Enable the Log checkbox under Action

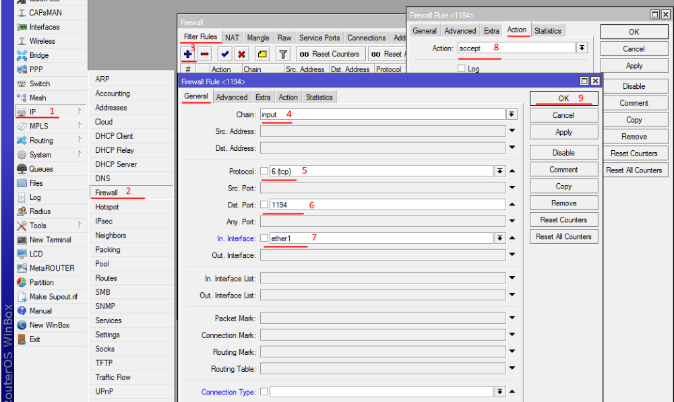tap(462, 69)
